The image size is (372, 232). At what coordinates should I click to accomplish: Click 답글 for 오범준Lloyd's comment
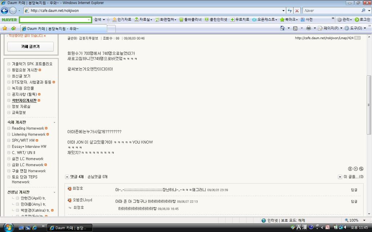pos(354,202)
